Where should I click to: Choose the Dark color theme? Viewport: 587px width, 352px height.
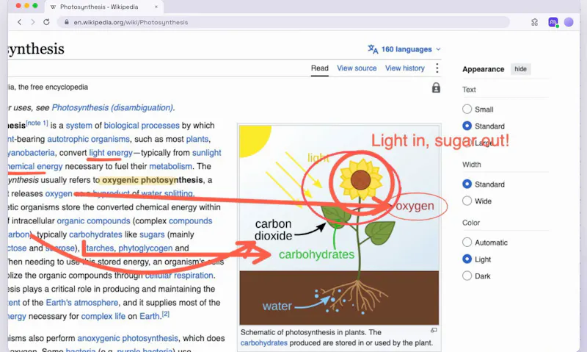467,276
